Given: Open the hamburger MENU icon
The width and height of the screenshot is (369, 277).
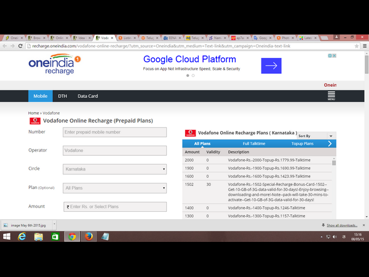Looking at the screenshot, I should pyautogui.click(x=331, y=96).
